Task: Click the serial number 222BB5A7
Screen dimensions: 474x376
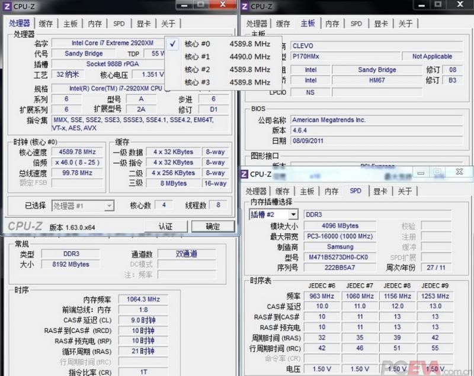Action: pos(340,267)
